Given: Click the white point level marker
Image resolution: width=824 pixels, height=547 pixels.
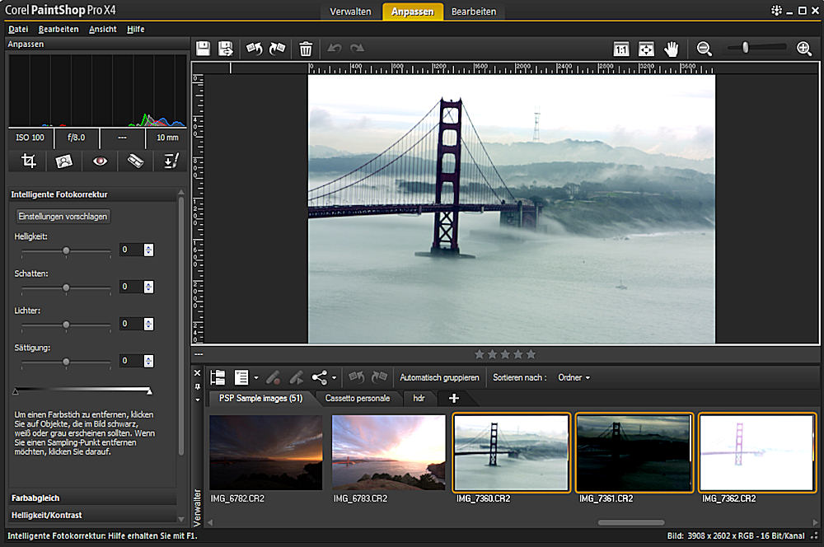Looking at the screenshot, I should (150, 391).
